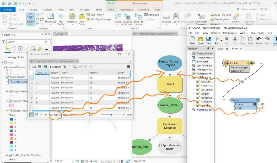
Task: Click the Convert annotation icon
Action: tap(236, 16)
